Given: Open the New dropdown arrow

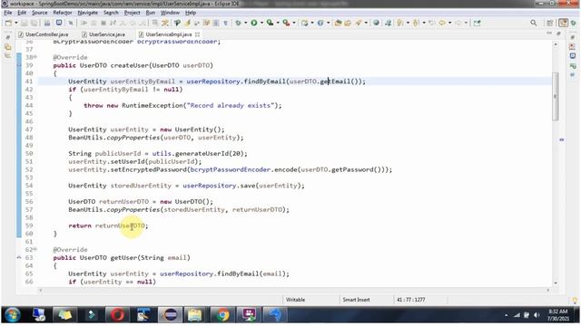Looking at the screenshot, I should click(16, 23).
